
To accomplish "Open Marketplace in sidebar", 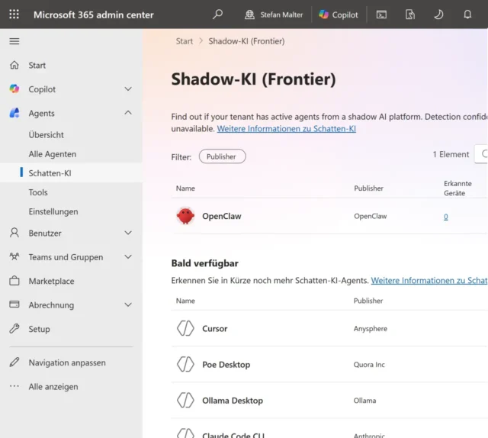I will (x=51, y=281).
